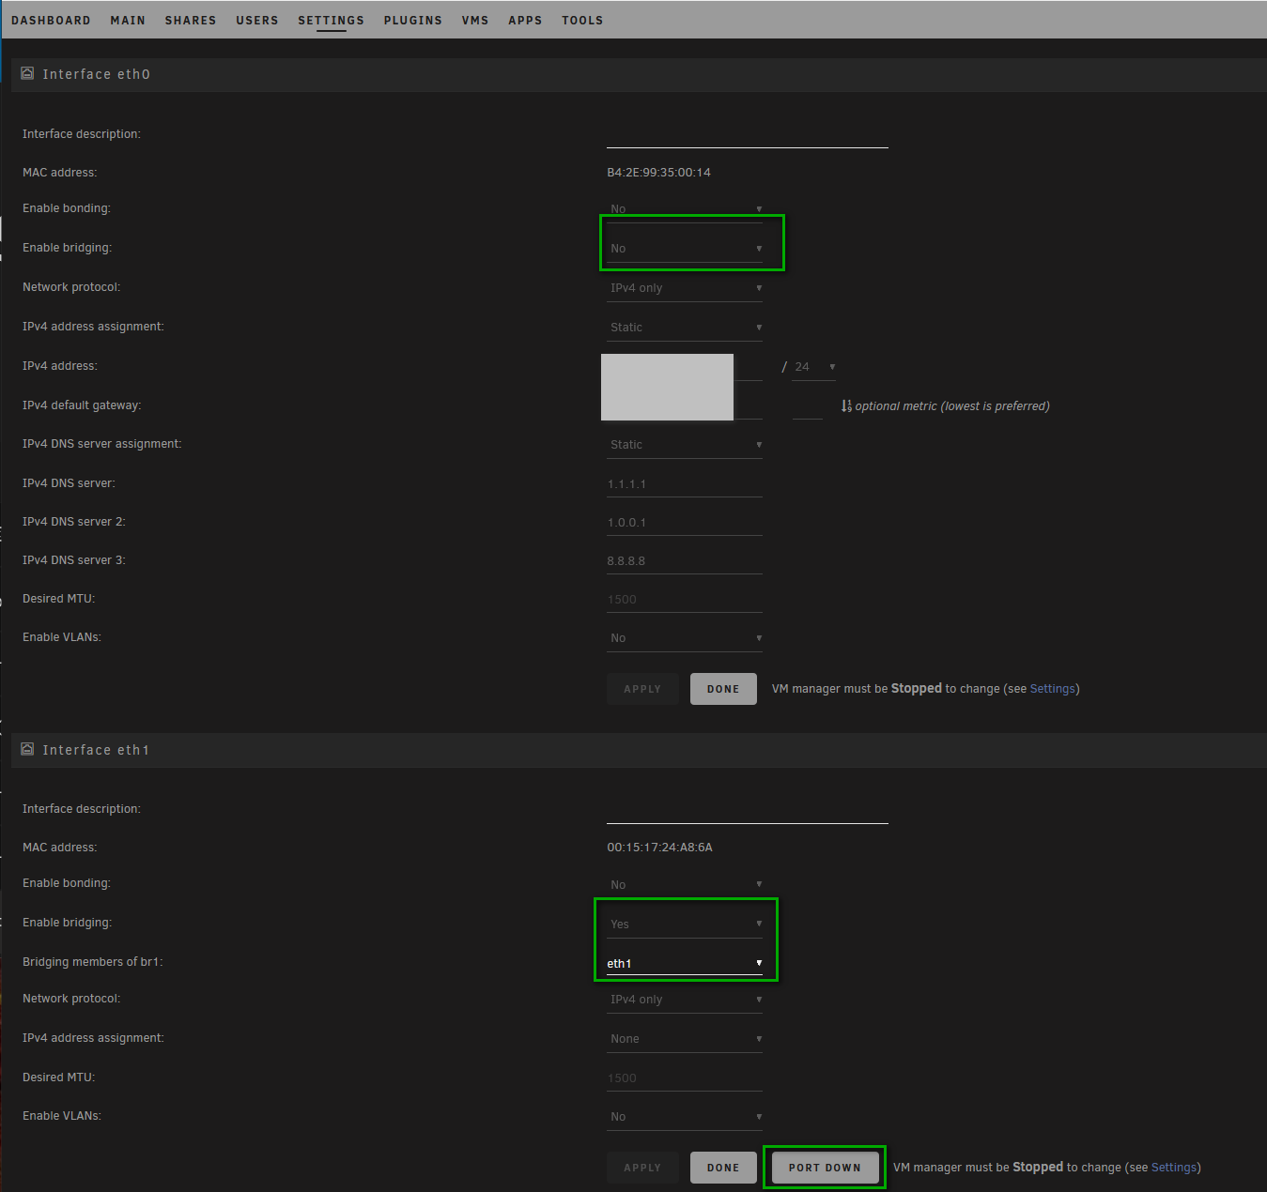The height and width of the screenshot is (1192, 1267).
Task: Open the Apps tab
Action: pyautogui.click(x=525, y=20)
